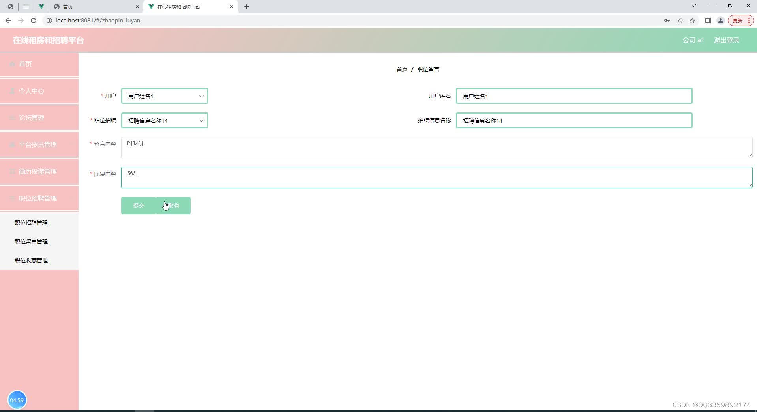Viewport: 757px width, 412px height.
Task: Click the 回复内容 textarea
Action: [x=437, y=178]
